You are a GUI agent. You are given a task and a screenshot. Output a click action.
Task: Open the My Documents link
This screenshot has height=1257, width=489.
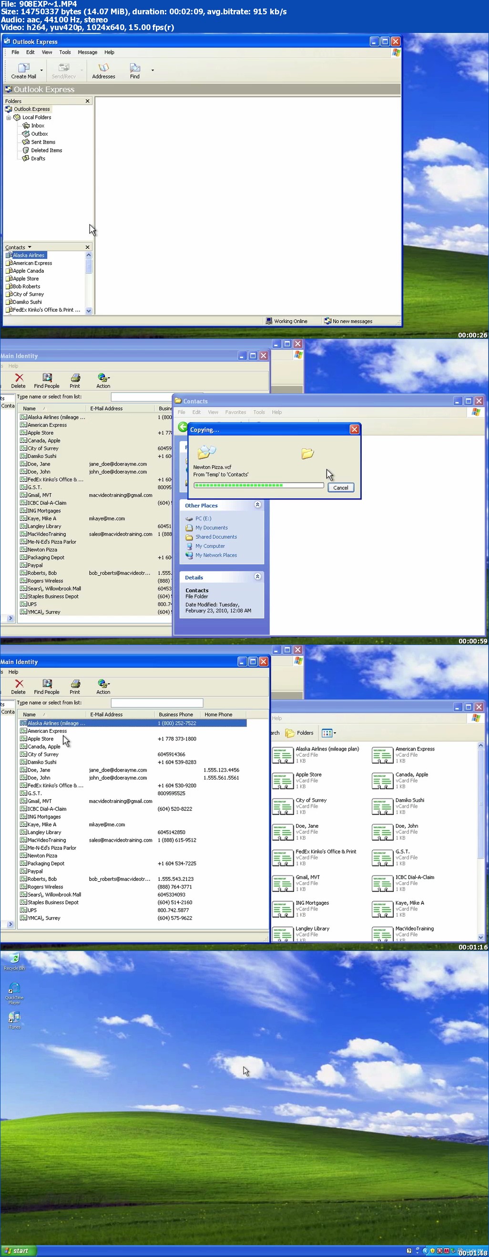pyautogui.click(x=212, y=528)
